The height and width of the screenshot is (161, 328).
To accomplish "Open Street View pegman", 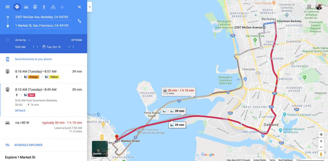I will pos(321,154).
